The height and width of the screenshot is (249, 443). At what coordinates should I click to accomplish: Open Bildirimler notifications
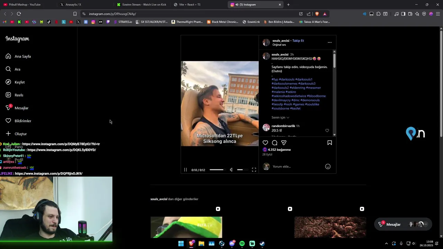pos(18,121)
